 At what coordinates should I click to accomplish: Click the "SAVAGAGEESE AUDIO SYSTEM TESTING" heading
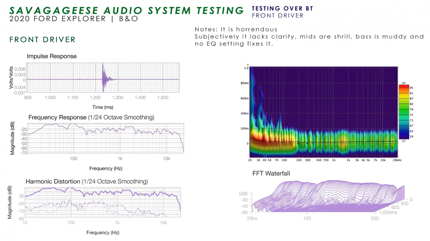point(126,10)
